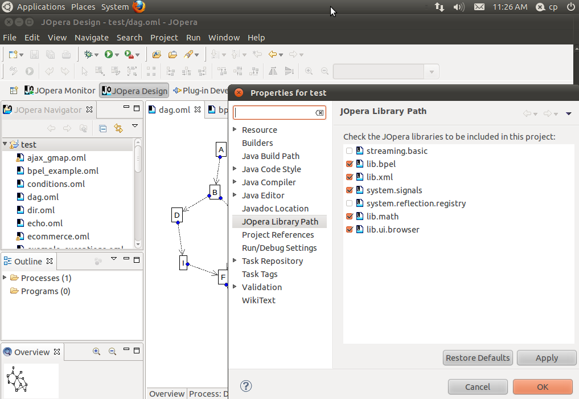
Task: Click the green Run icon
Action: (x=109, y=54)
